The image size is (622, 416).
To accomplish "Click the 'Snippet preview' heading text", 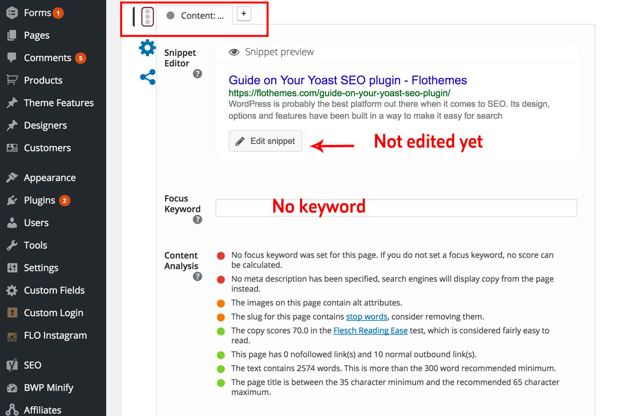I will [x=279, y=52].
